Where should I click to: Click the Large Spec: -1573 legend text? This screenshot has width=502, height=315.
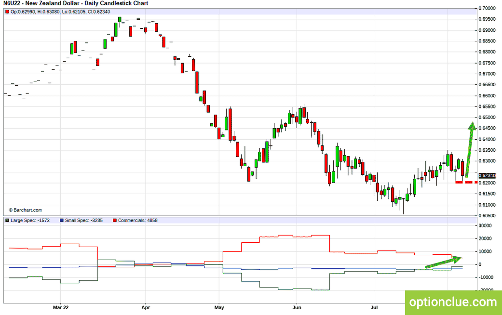click(30, 220)
